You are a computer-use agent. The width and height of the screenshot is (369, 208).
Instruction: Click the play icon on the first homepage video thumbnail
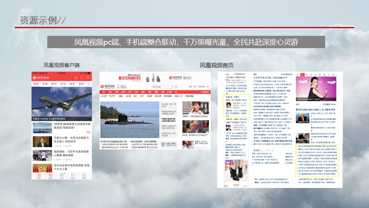[307, 119]
